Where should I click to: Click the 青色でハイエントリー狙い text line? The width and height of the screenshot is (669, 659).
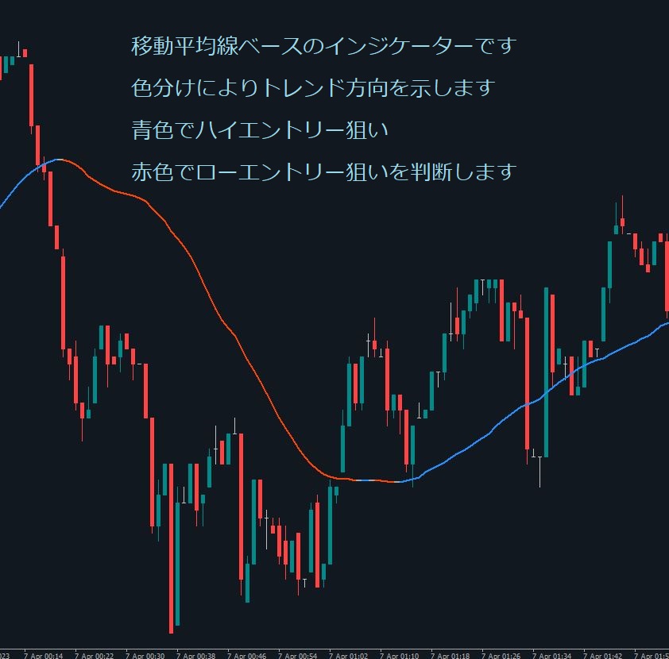(x=260, y=129)
